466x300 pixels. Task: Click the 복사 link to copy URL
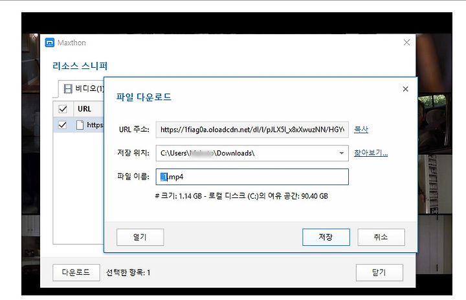tap(361, 130)
